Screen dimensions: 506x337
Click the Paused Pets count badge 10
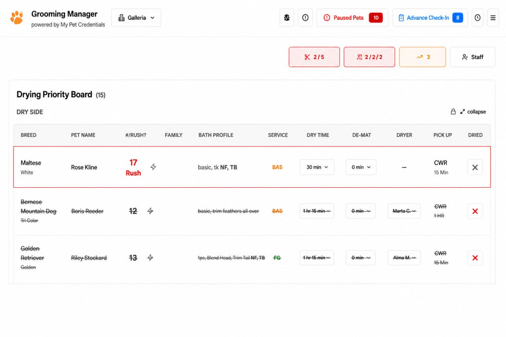tap(376, 18)
